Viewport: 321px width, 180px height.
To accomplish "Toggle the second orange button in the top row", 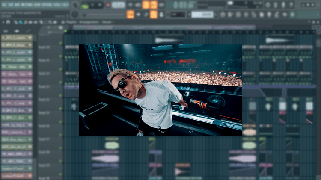I will [154, 5].
